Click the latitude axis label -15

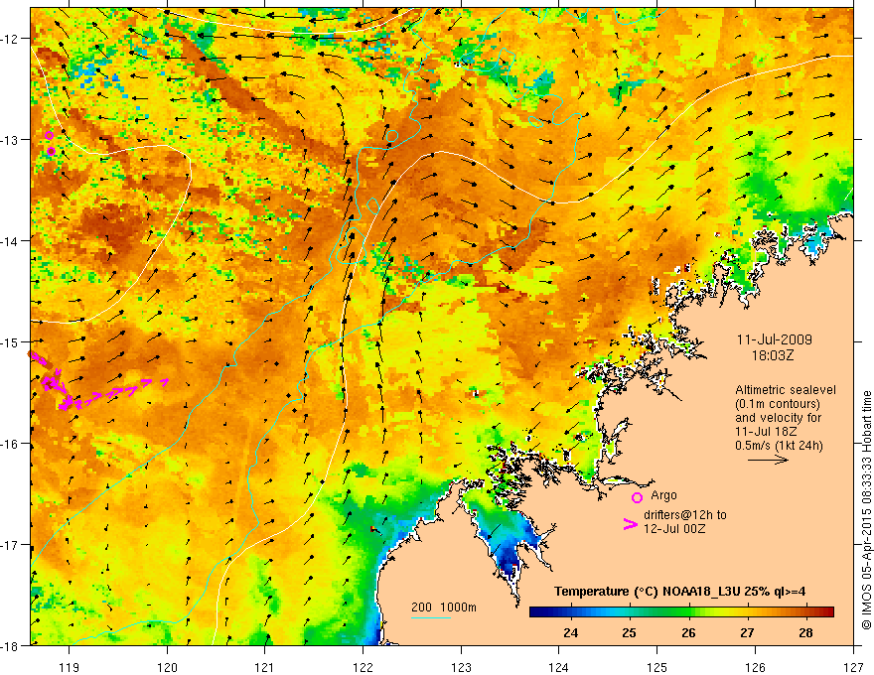pos(11,341)
